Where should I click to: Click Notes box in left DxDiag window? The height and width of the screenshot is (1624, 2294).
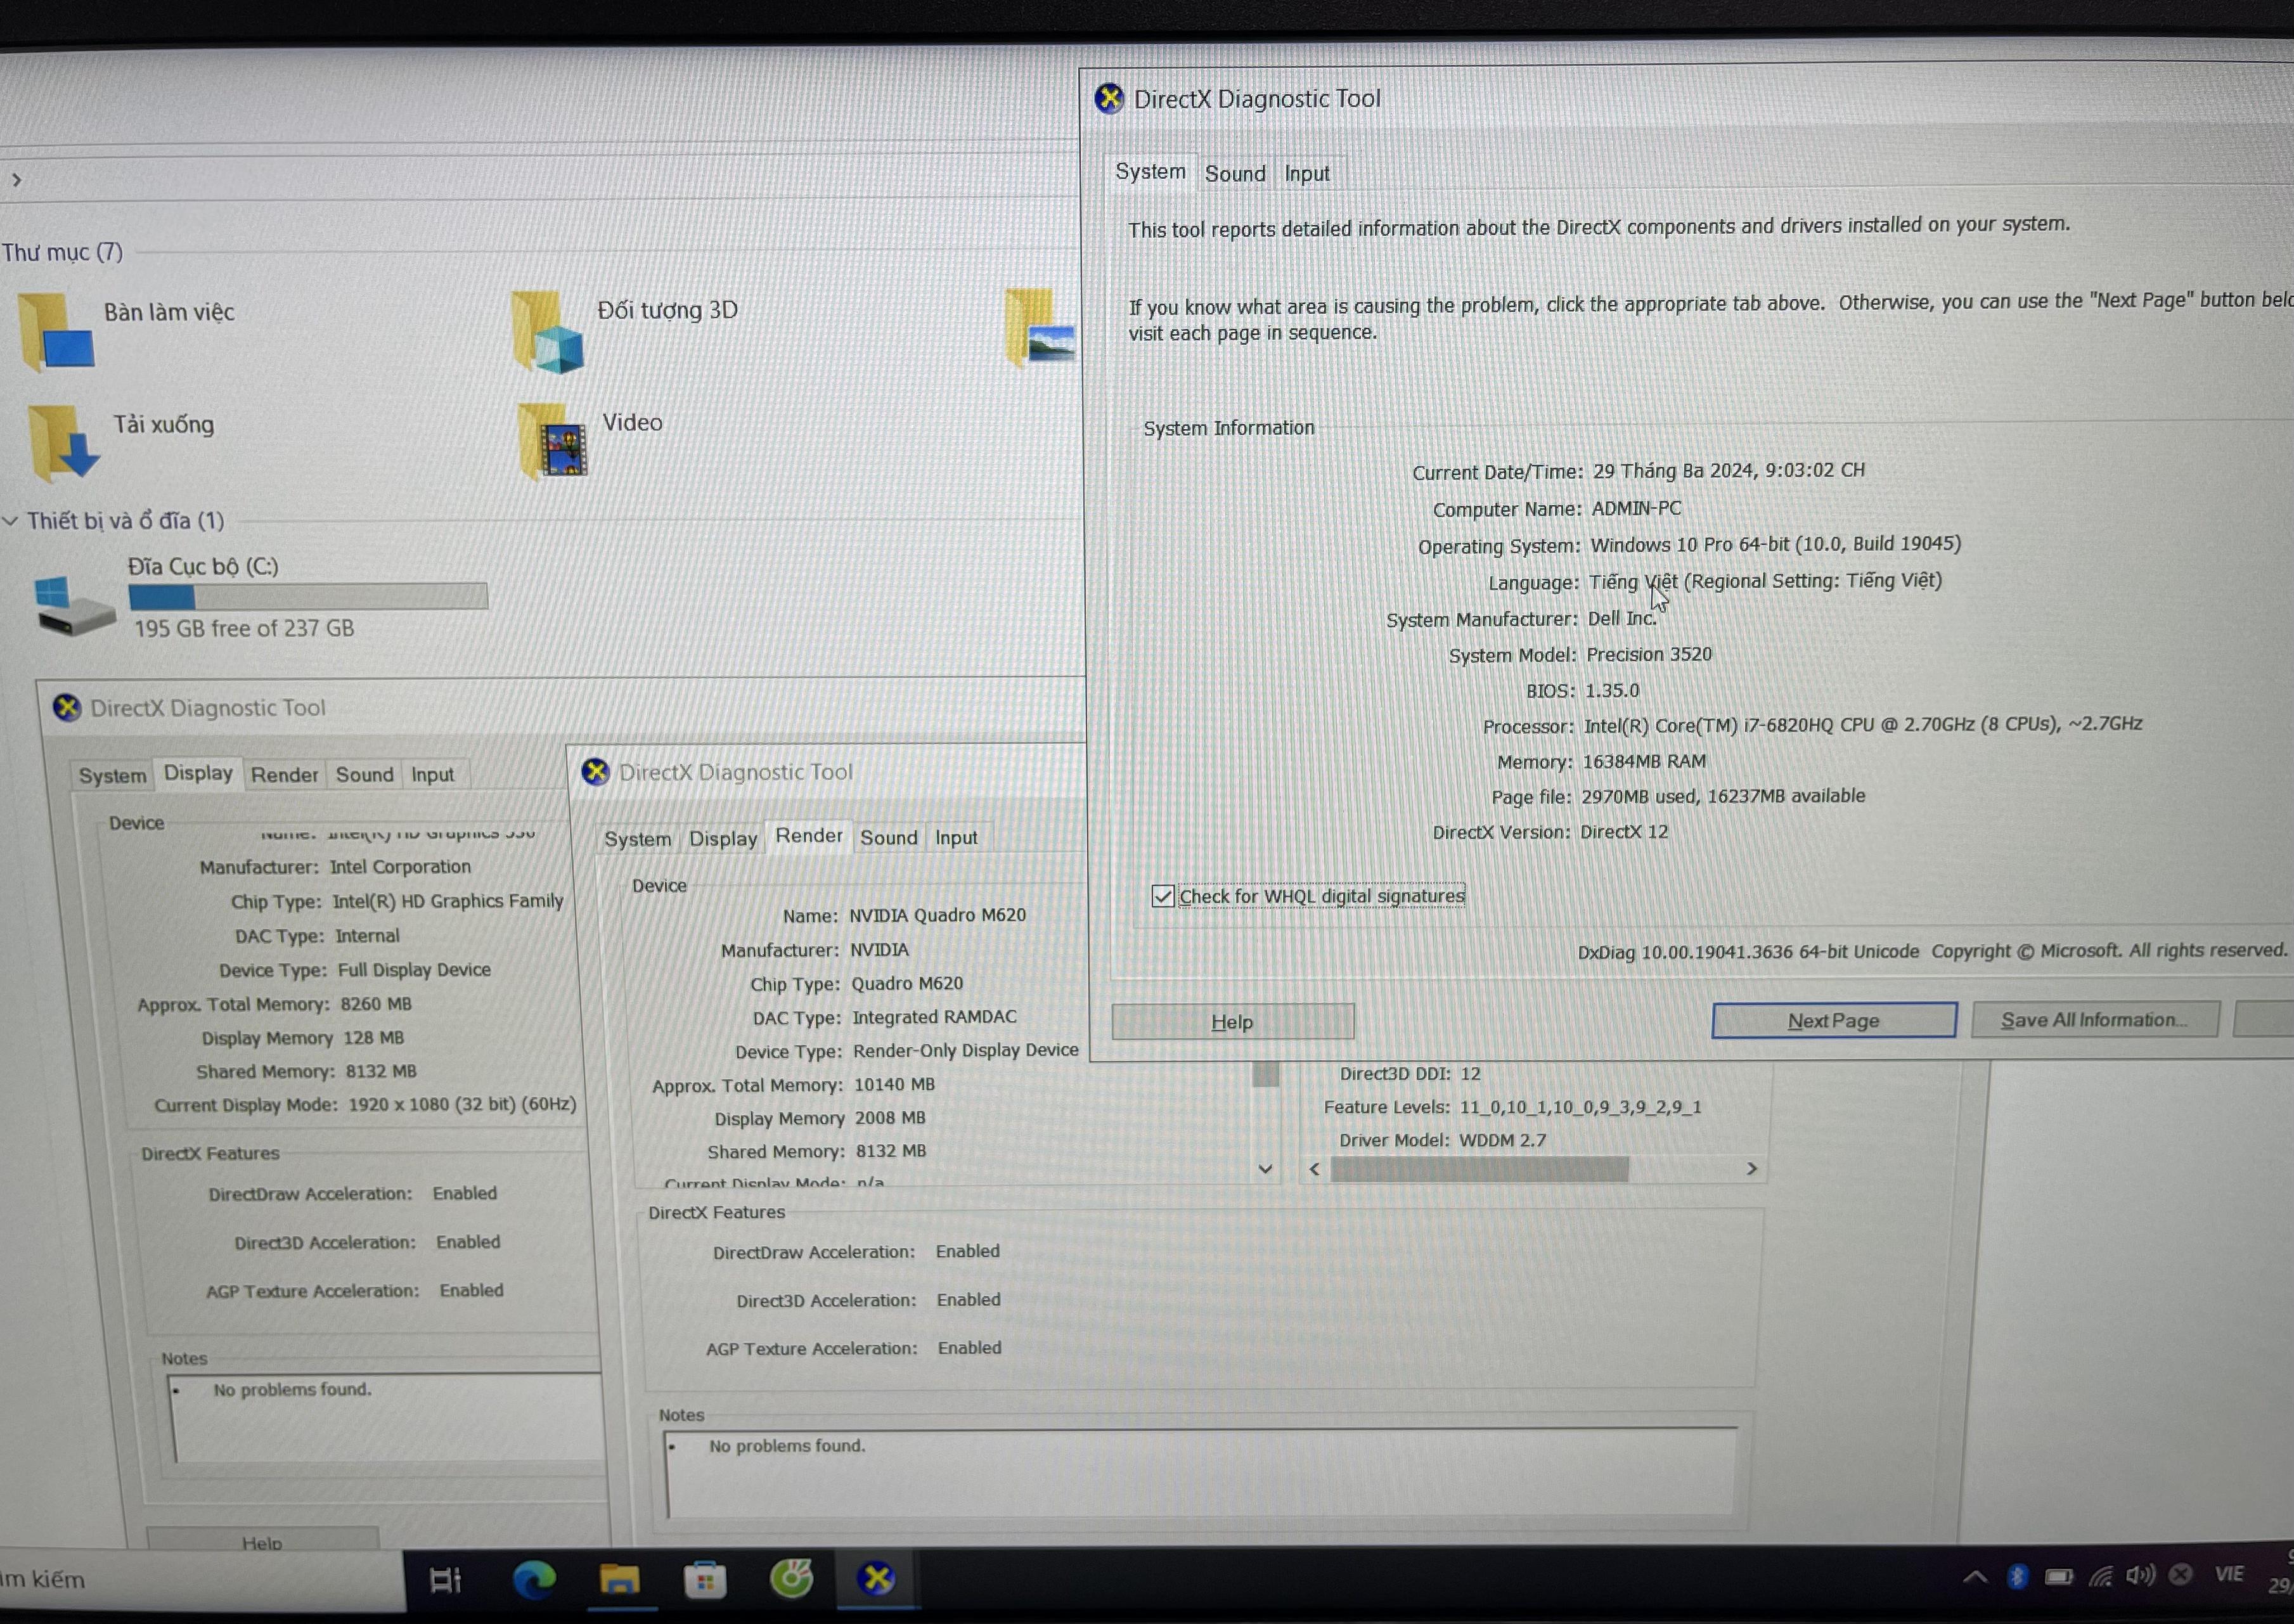click(x=386, y=1418)
